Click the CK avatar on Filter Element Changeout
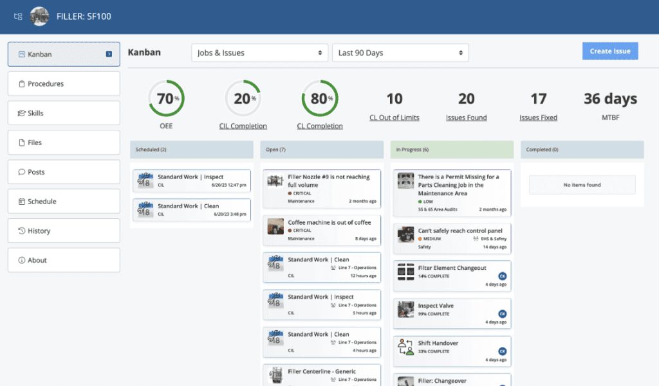The width and height of the screenshot is (659, 386). [x=503, y=276]
